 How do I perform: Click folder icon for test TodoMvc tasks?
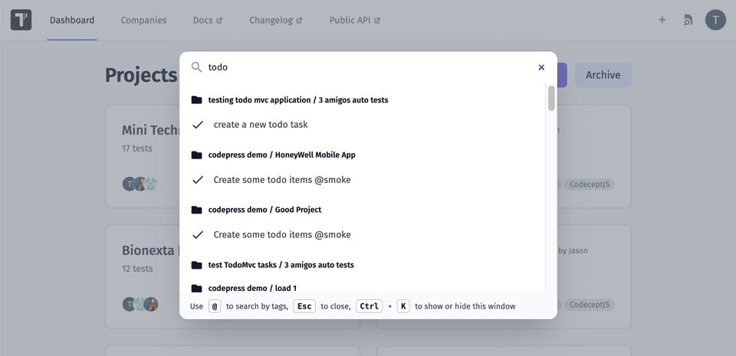[x=197, y=265]
